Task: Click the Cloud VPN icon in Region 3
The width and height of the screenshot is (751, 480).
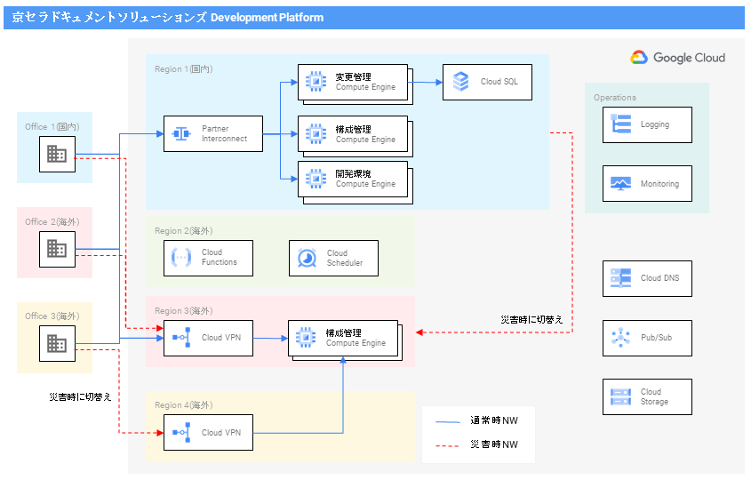Action: pos(181,338)
